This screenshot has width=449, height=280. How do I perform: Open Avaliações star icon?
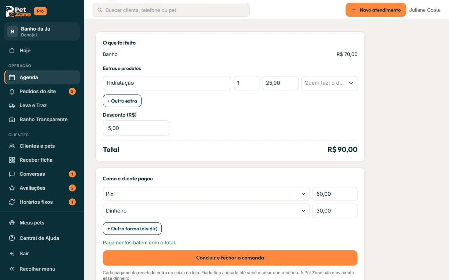pos(12,188)
